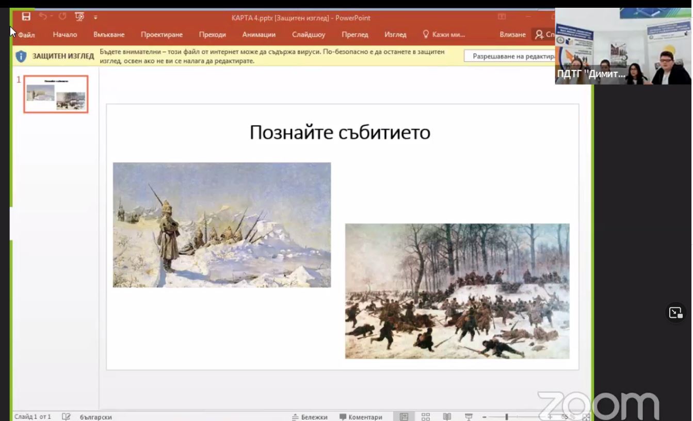Image resolution: width=693 pixels, height=421 pixels.
Task: Select the Изглед ribbon tab
Action: pyautogui.click(x=395, y=35)
